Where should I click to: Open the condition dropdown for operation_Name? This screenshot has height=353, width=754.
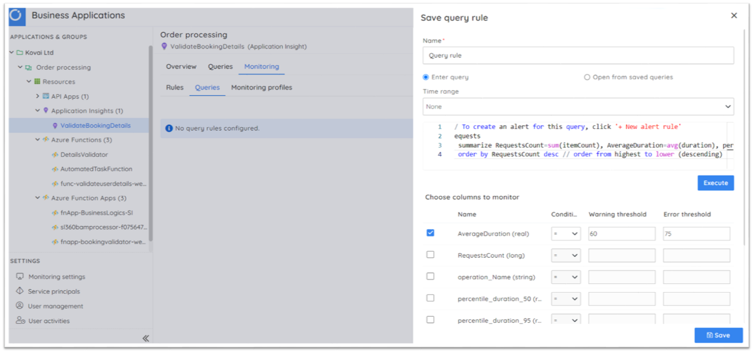(565, 276)
